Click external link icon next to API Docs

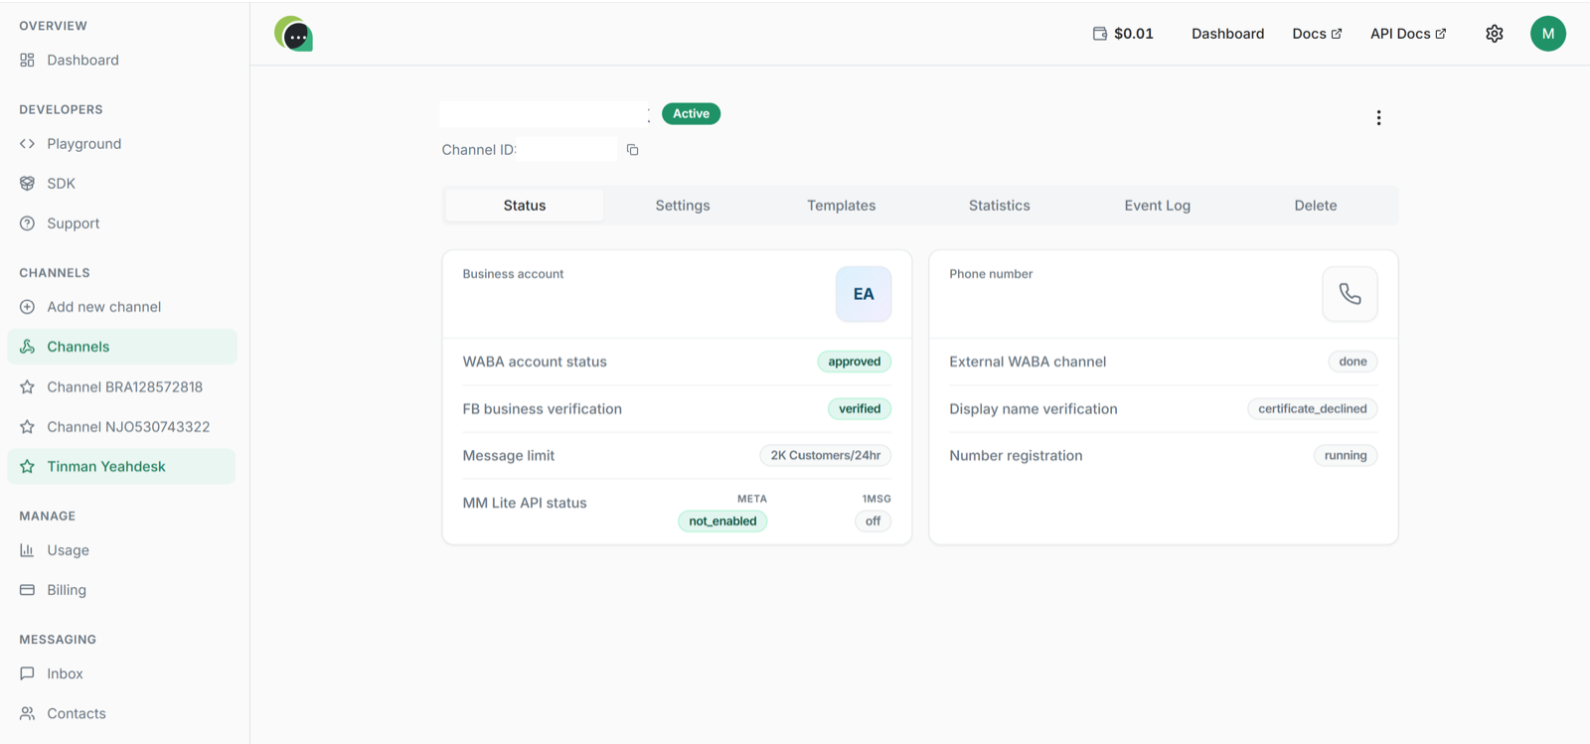[1441, 34]
